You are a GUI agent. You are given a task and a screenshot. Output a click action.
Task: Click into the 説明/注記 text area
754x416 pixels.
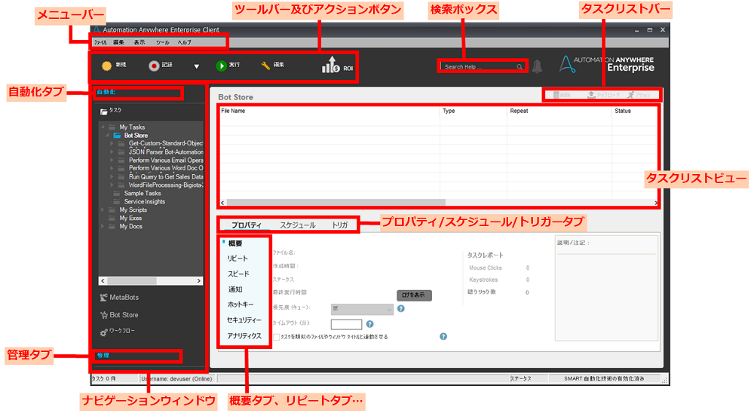point(607,298)
